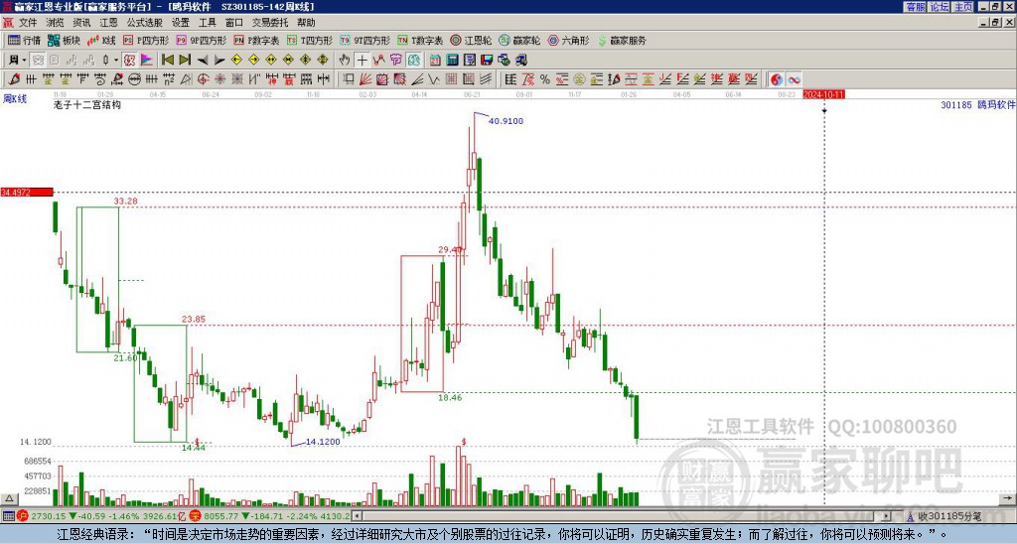The width and height of the screenshot is (1017, 544).
Task: Open the T四方形 tool
Action: coord(310,40)
